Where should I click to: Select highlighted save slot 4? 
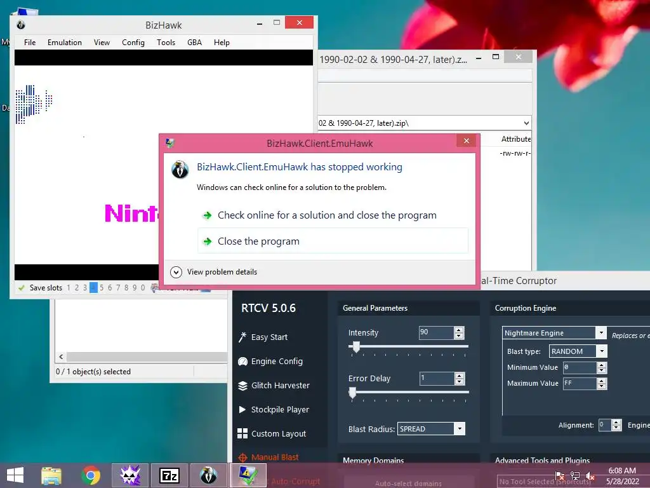click(x=93, y=288)
